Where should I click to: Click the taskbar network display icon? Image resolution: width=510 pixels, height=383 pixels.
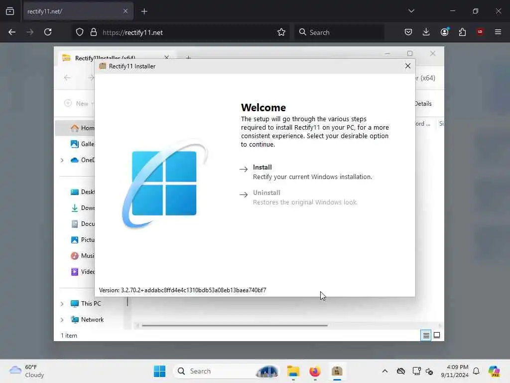click(416, 371)
